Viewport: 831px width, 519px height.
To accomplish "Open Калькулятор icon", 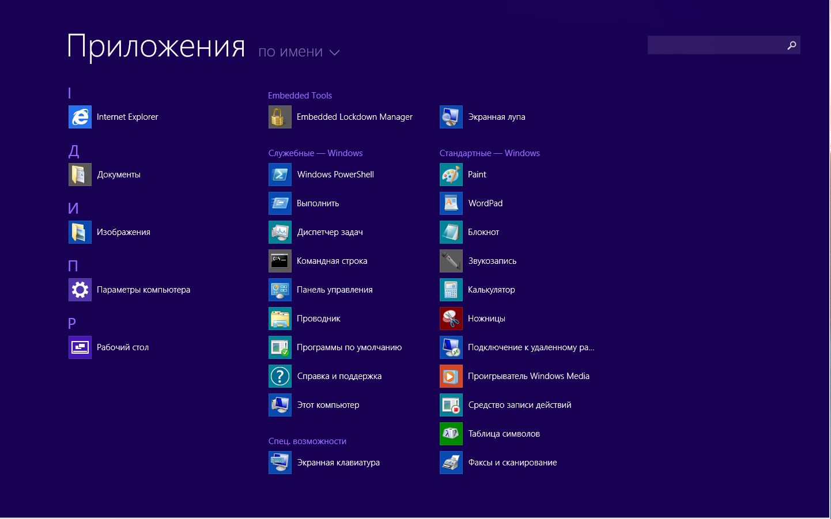I will point(451,290).
